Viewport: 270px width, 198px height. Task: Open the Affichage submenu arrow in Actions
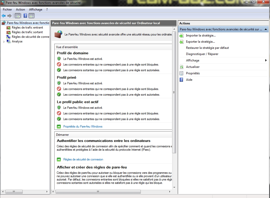click(266, 60)
